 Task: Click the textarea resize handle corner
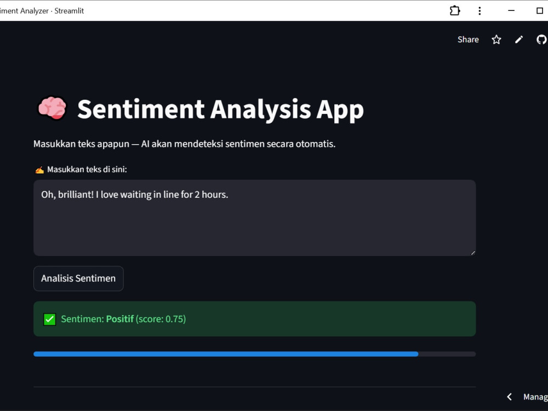pyautogui.click(x=472, y=253)
